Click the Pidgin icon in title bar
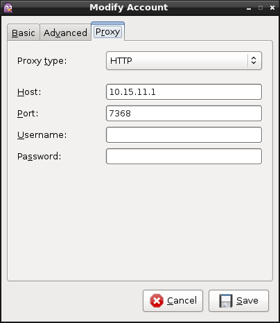 coord(8,8)
